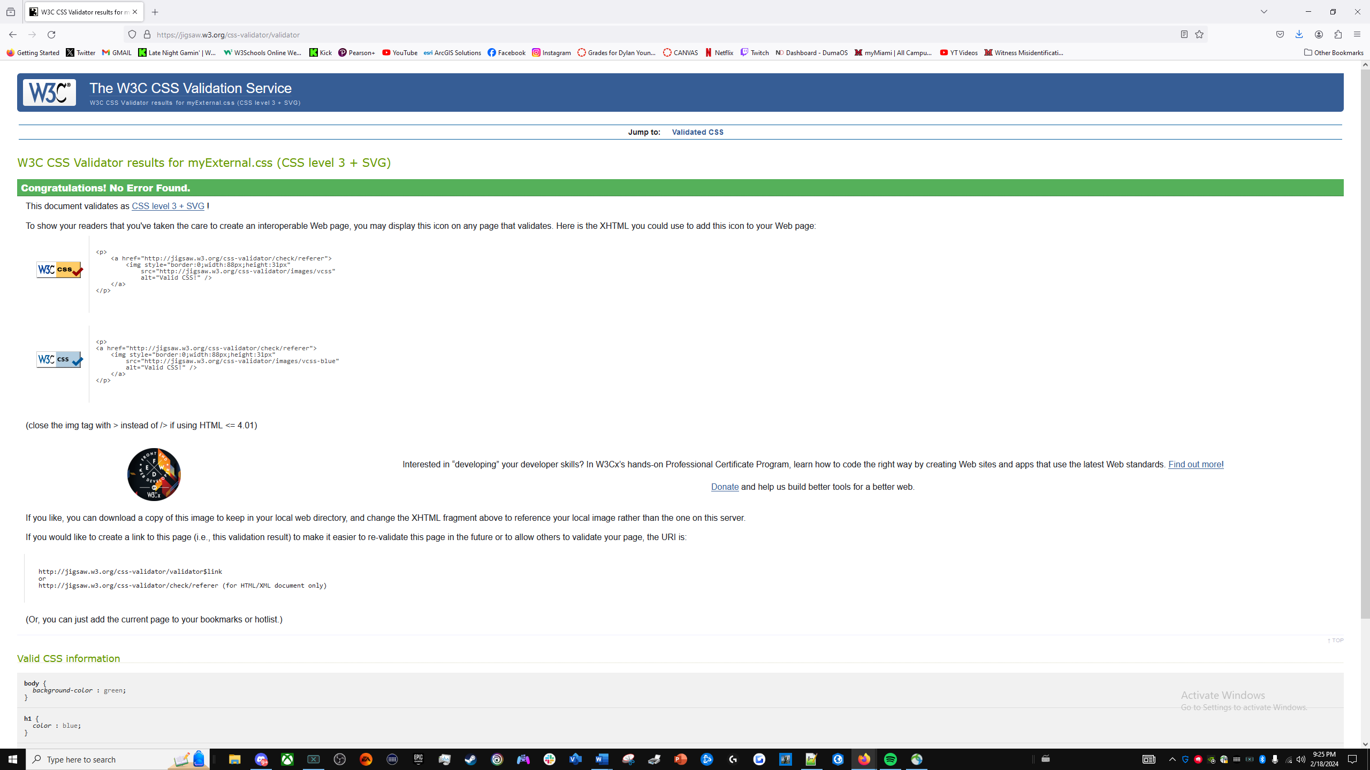Open Spotify from the taskbar
1370x770 pixels.
point(890,759)
